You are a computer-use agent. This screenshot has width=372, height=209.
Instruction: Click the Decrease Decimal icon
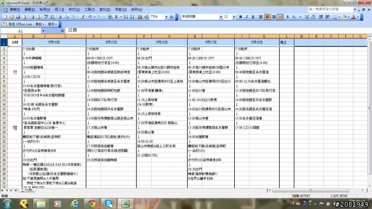click(x=313, y=17)
